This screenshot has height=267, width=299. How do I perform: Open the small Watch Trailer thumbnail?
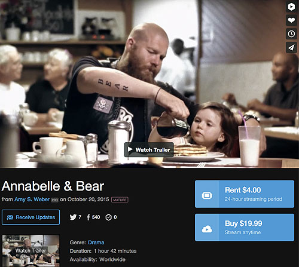coord(30,250)
